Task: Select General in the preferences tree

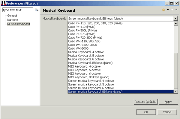Action: pyautogui.click(x=12, y=16)
